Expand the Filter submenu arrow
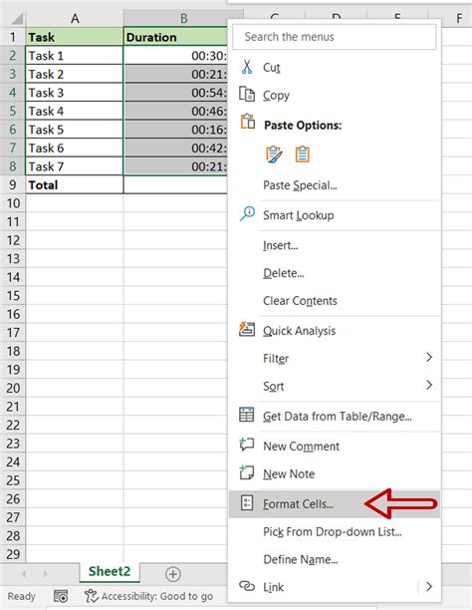Image resolution: width=472 pixels, height=610 pixels. click(x=429, y=357)
